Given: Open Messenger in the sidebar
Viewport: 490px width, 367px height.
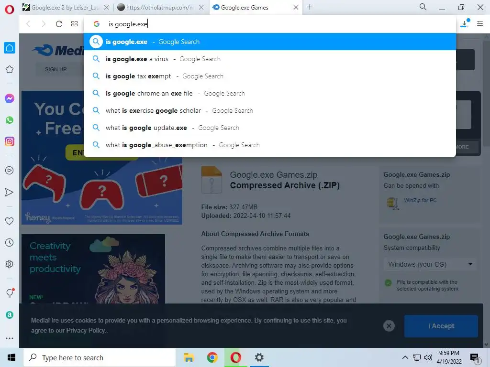Looking at the screenshot, I should pyautogui.click(x=10, y=98).
